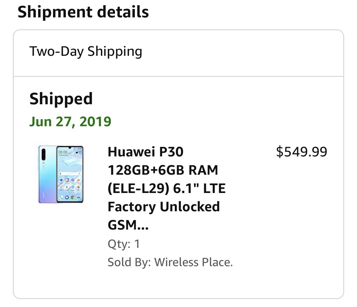
Task: Click the "(ELE-L29) 6.1" LTE" title line
Action: pyautogui.click(x=166, y=188)
